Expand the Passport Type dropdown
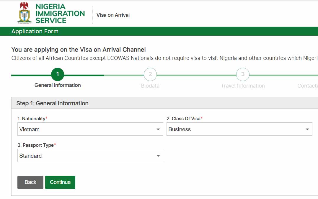This screenshot has height=199, width=318. coord(158,155)
